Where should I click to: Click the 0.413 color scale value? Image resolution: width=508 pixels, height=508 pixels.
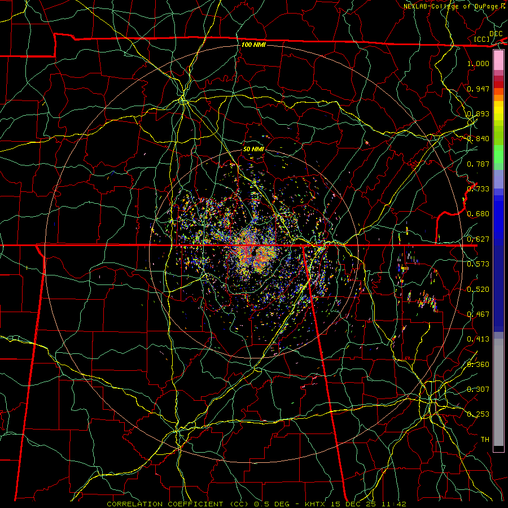tap(478, 339)
